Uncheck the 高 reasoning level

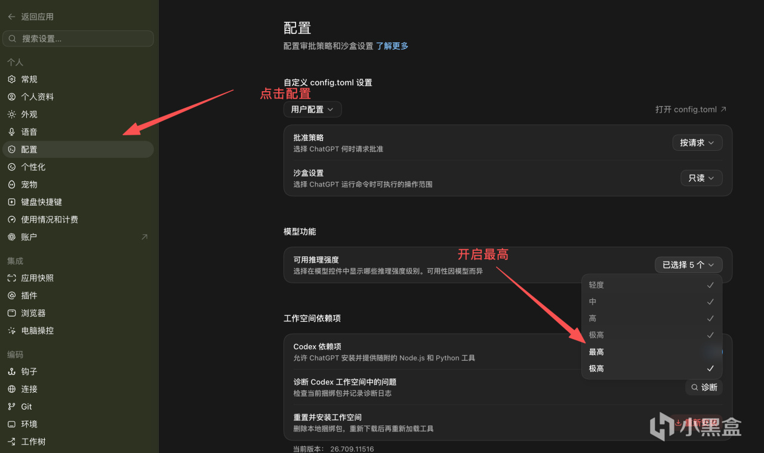(652, 318)
